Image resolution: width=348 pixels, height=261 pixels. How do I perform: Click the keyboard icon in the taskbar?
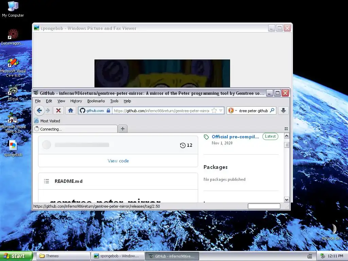310,256
